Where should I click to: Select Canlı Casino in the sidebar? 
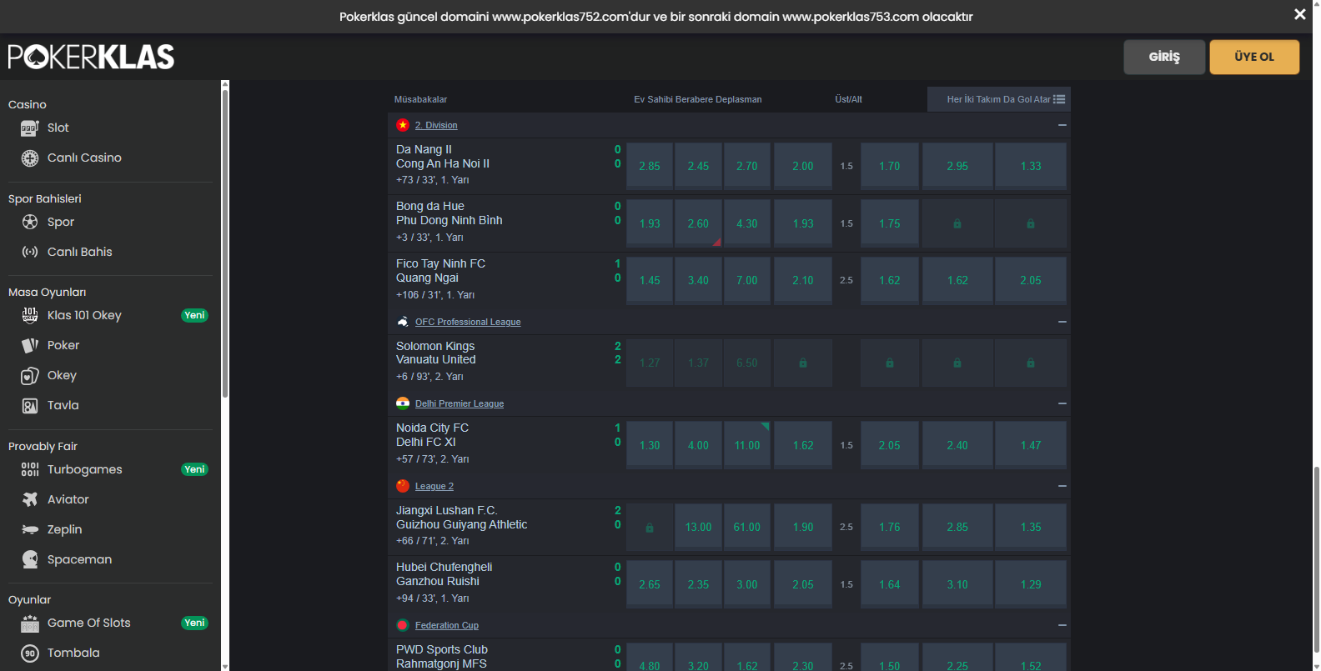tap(84, 158)
